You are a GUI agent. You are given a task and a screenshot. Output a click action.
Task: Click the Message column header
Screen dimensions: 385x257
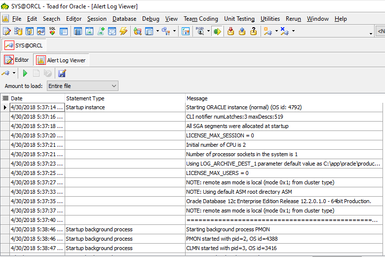284,98
